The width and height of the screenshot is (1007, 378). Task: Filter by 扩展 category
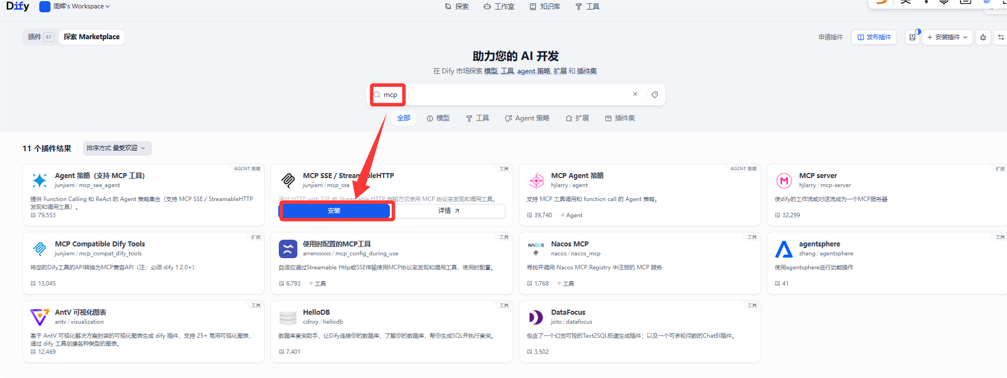coord(577,118)
